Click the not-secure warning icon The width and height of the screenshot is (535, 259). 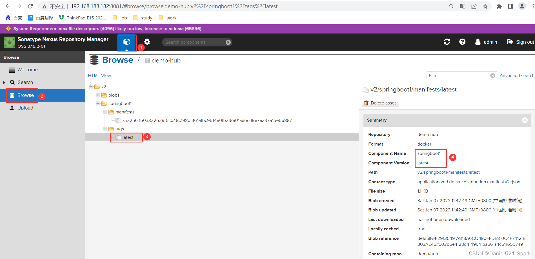[x=45, y=6]
